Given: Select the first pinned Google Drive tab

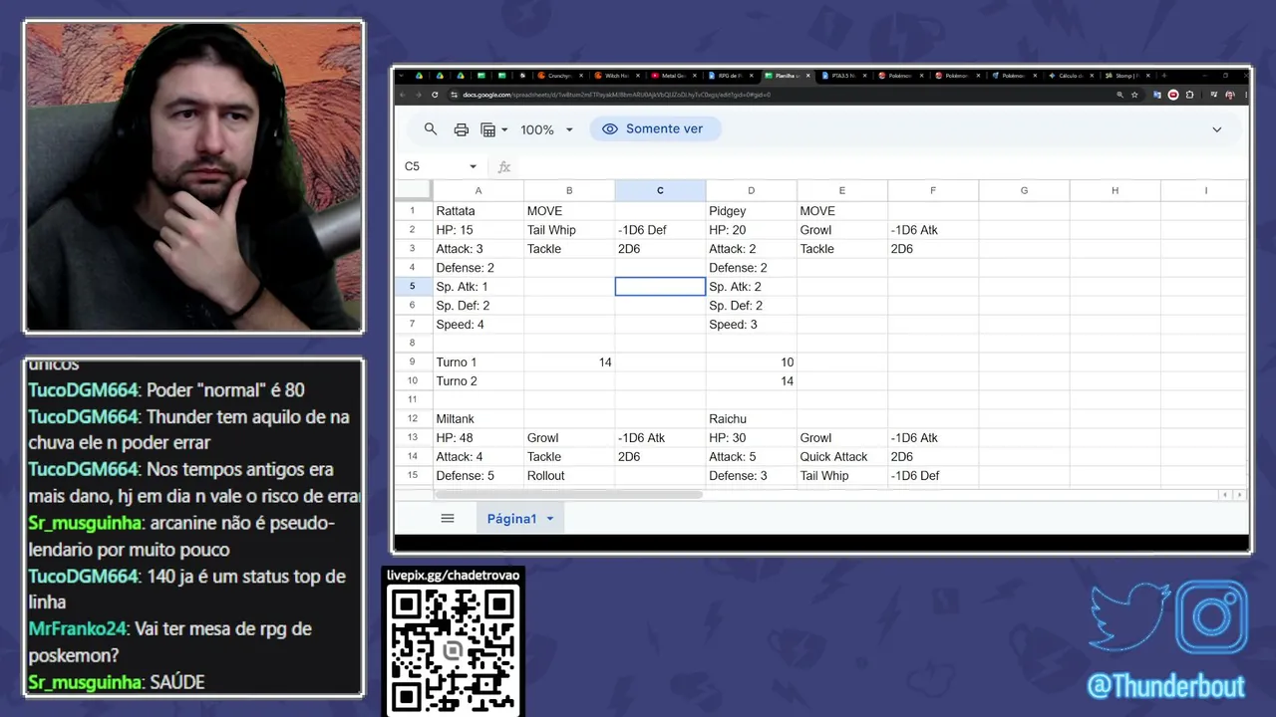Looking at the screenshot, I should tap(419, 76).
